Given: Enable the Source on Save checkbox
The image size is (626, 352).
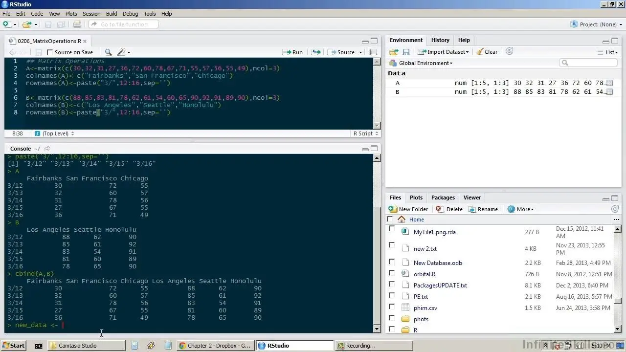Looking at the screenshot, I should pos(50,52).
